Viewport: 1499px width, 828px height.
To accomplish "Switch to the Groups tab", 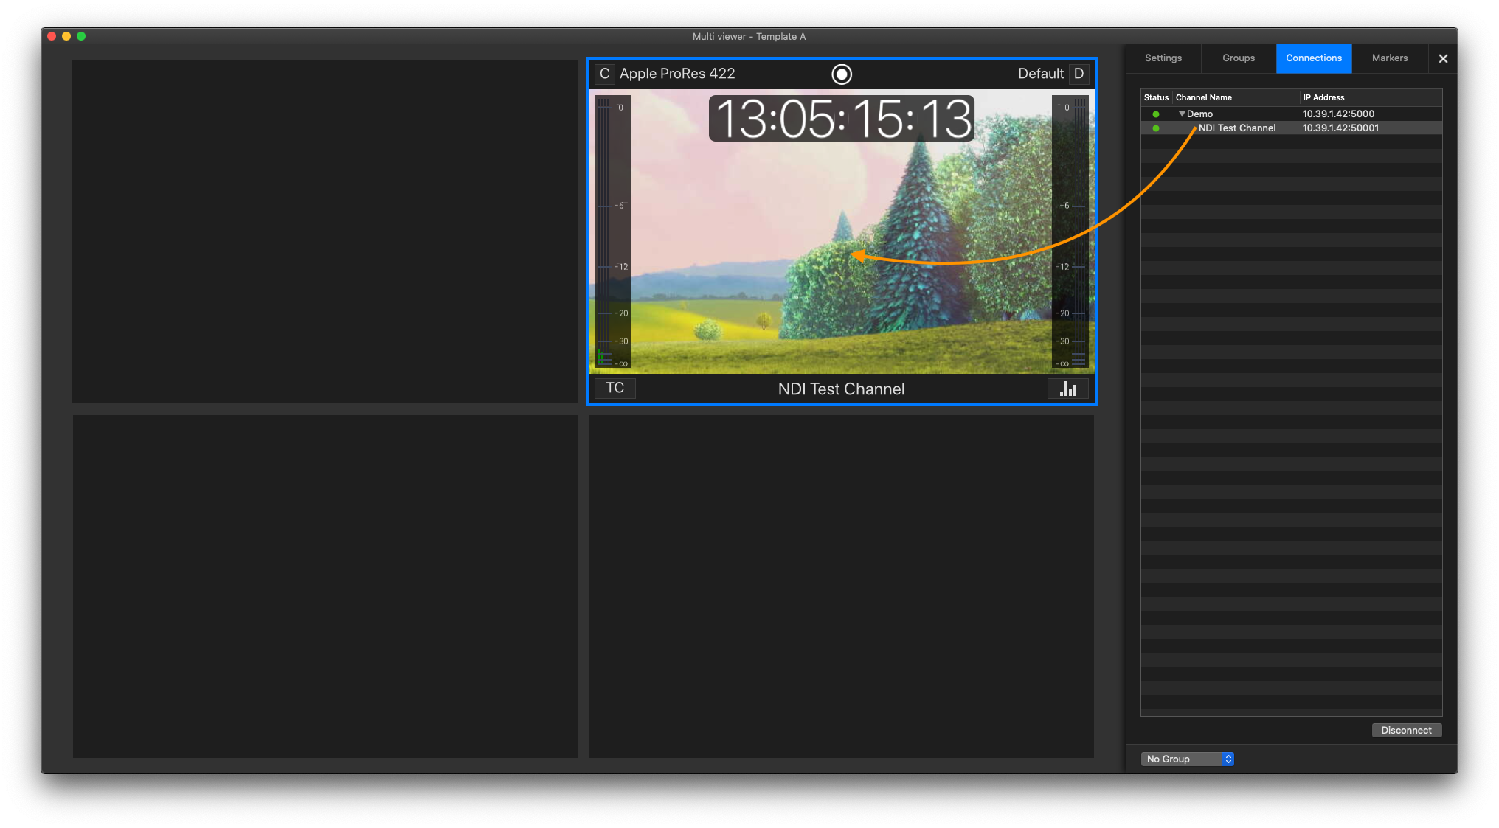I will point(1238,58).
